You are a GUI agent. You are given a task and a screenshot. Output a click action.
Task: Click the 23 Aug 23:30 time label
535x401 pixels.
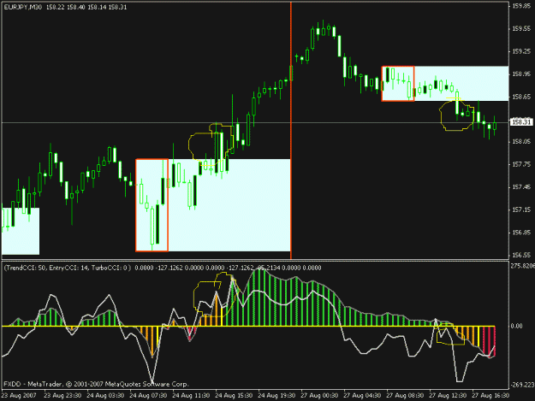tap(62, 396)
